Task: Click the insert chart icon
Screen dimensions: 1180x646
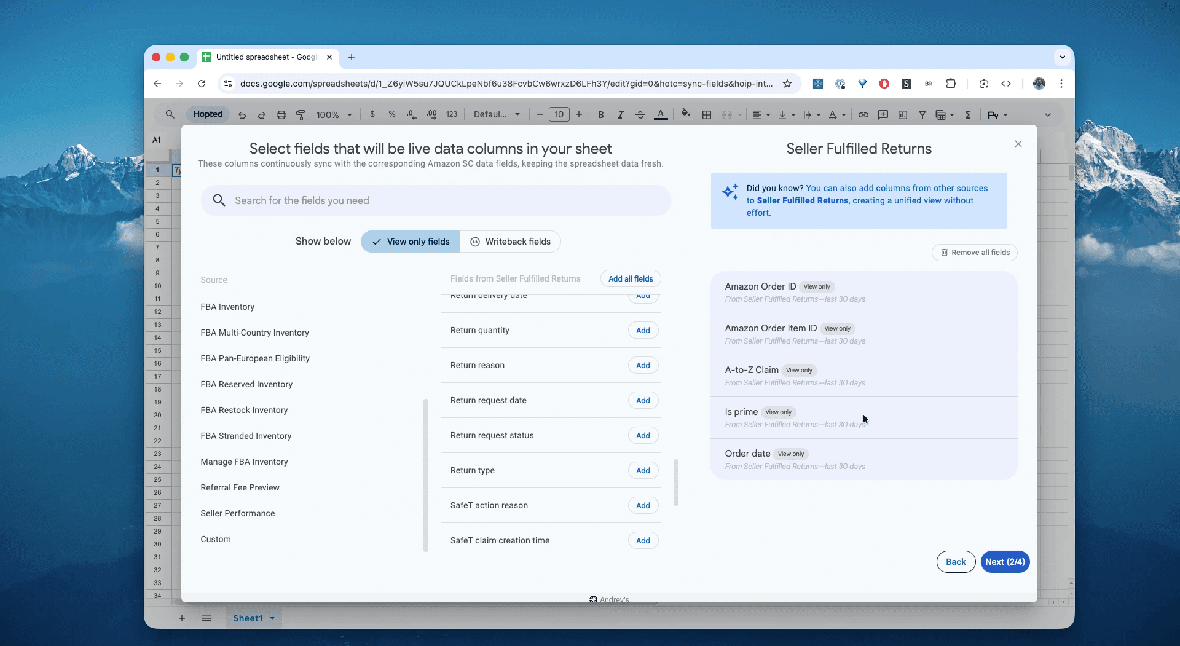Action: 903,115
